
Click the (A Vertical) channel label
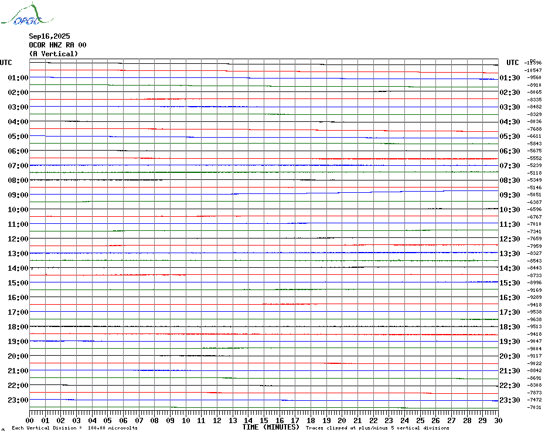(53, 54)
